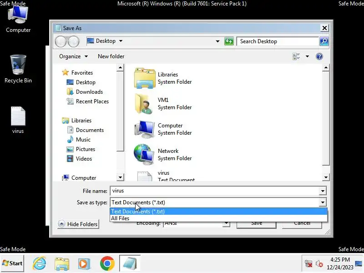Open the address bar history dropdown arrow

click(x=217, y=41)
